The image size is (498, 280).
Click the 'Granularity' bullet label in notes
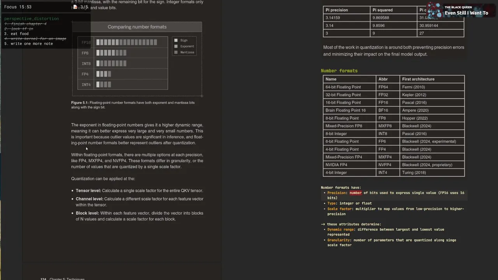(338, 240)
